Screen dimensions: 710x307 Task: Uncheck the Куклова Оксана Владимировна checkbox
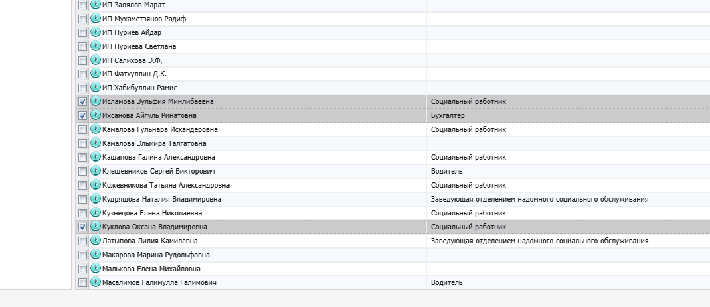(83, 227)
